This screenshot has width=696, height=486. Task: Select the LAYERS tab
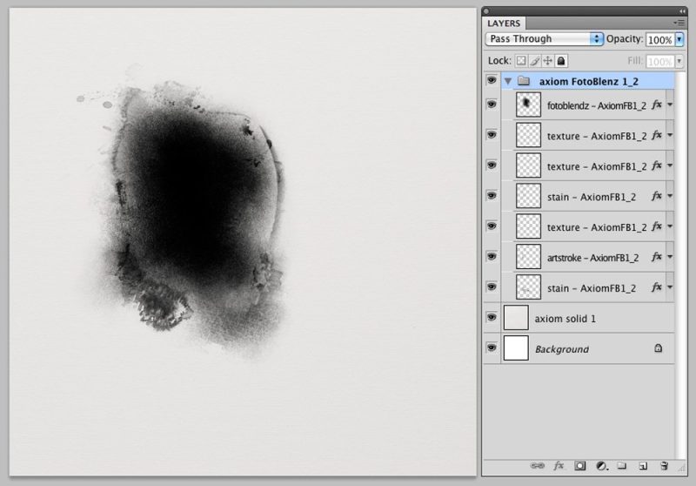tap(504, 24)
